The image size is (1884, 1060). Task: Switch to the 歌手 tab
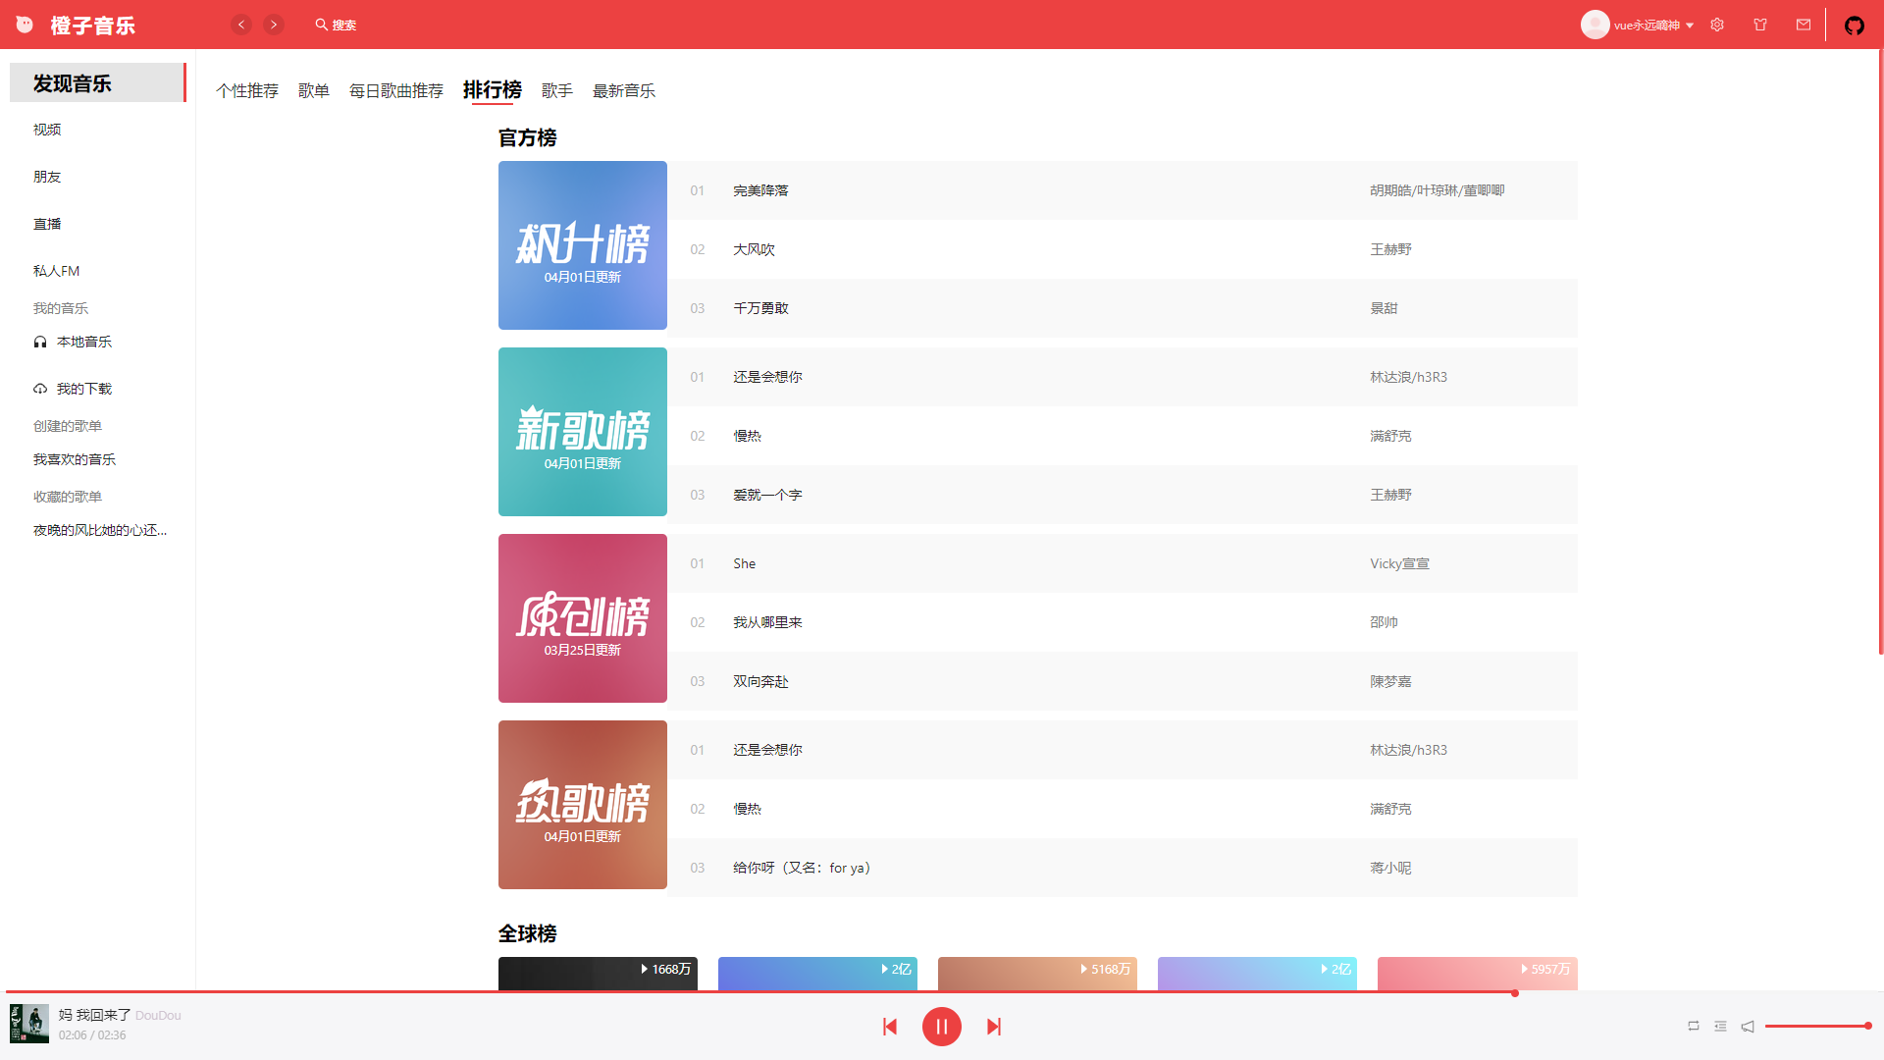tap(556, 90)
